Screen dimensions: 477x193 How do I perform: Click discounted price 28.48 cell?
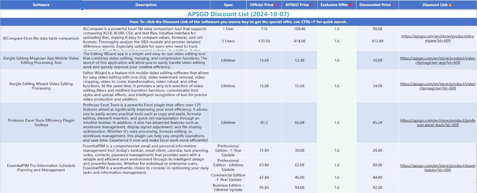point(377,150)
